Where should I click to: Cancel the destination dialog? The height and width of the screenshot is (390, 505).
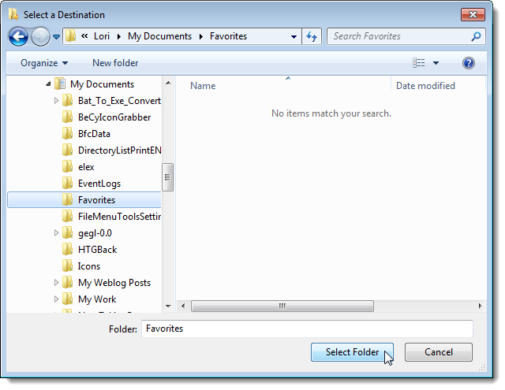[x=439, y=352]
